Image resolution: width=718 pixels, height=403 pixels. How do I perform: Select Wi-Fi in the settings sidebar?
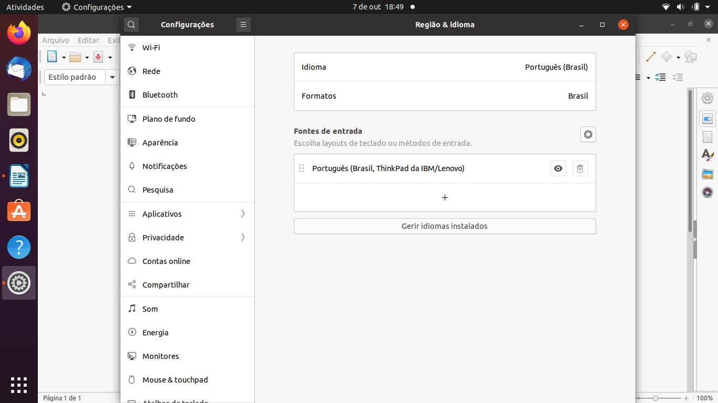188,48
